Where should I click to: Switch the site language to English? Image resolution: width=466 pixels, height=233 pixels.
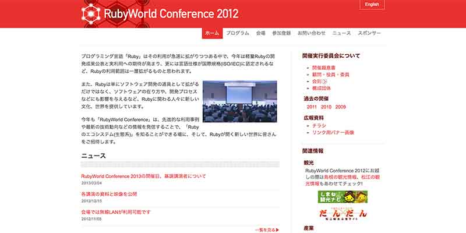372,5
